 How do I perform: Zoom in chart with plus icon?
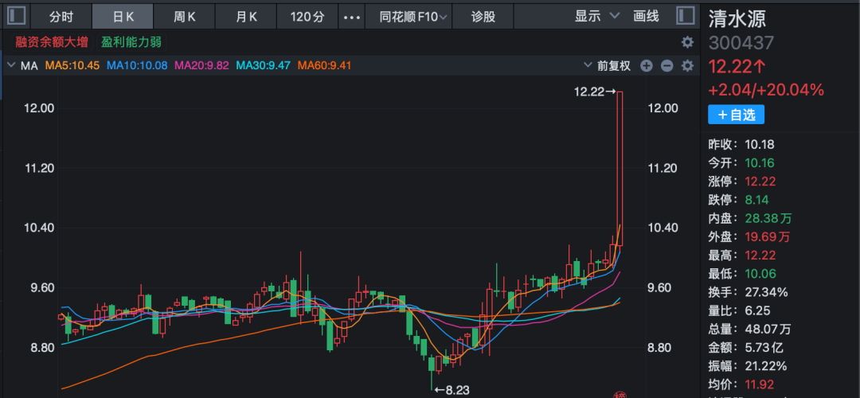click(647, 65)
